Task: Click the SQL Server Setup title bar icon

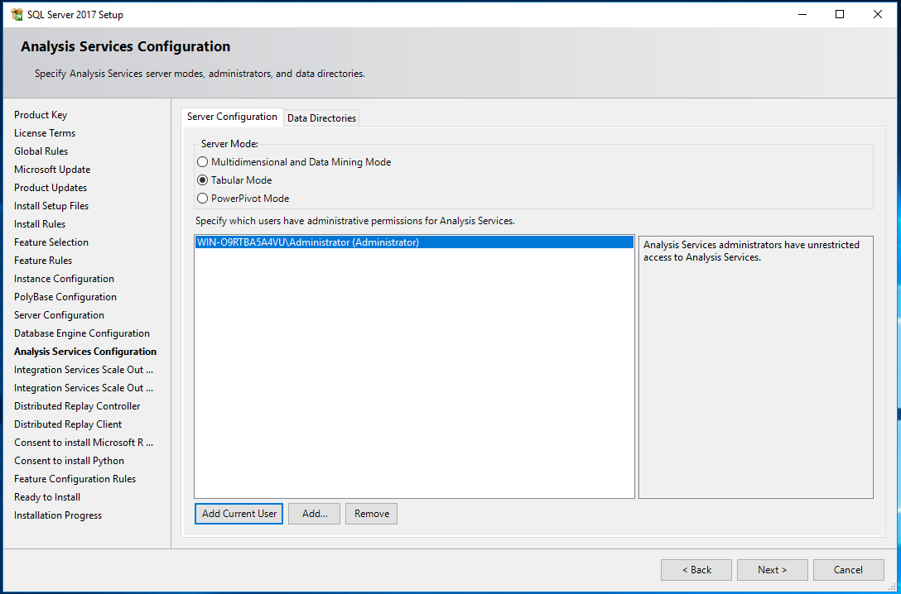Action: tap(17, 14)
